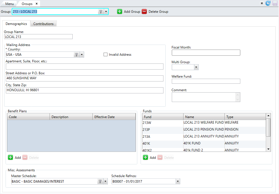Click the Delete icon under Benefit Plans
Image resolution: width=279 pixels, height=194 pixels.
[x=25, y=157]
